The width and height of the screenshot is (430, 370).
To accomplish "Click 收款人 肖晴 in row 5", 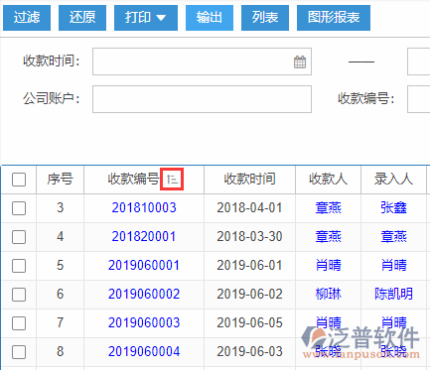I will pos(328,265).
